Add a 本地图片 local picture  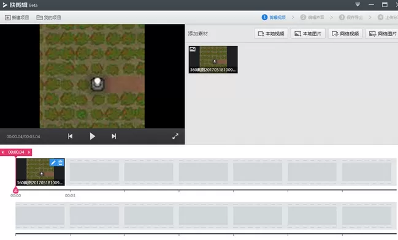[308, 34]
